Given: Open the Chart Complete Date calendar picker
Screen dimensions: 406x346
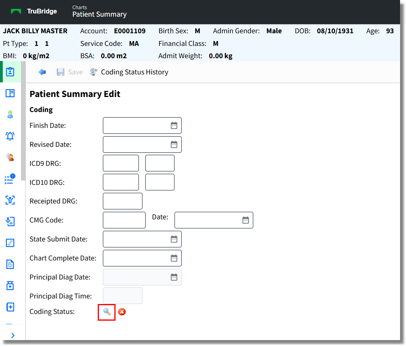Looking at the screenshot, I should point(174,258).
